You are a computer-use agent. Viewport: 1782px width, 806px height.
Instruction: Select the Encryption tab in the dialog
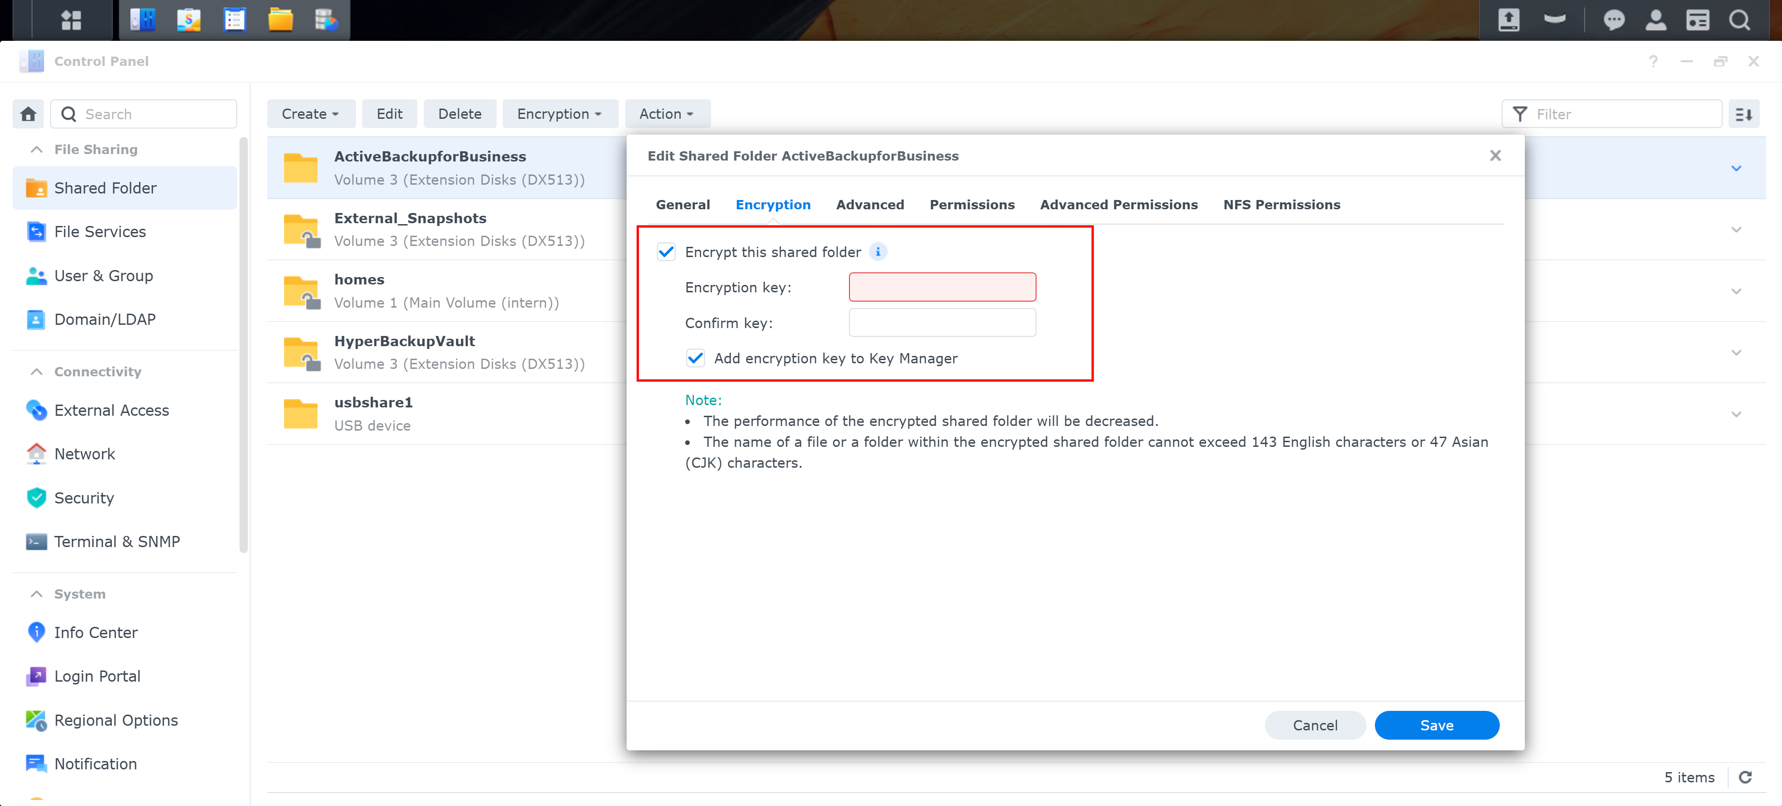[773, 205]
